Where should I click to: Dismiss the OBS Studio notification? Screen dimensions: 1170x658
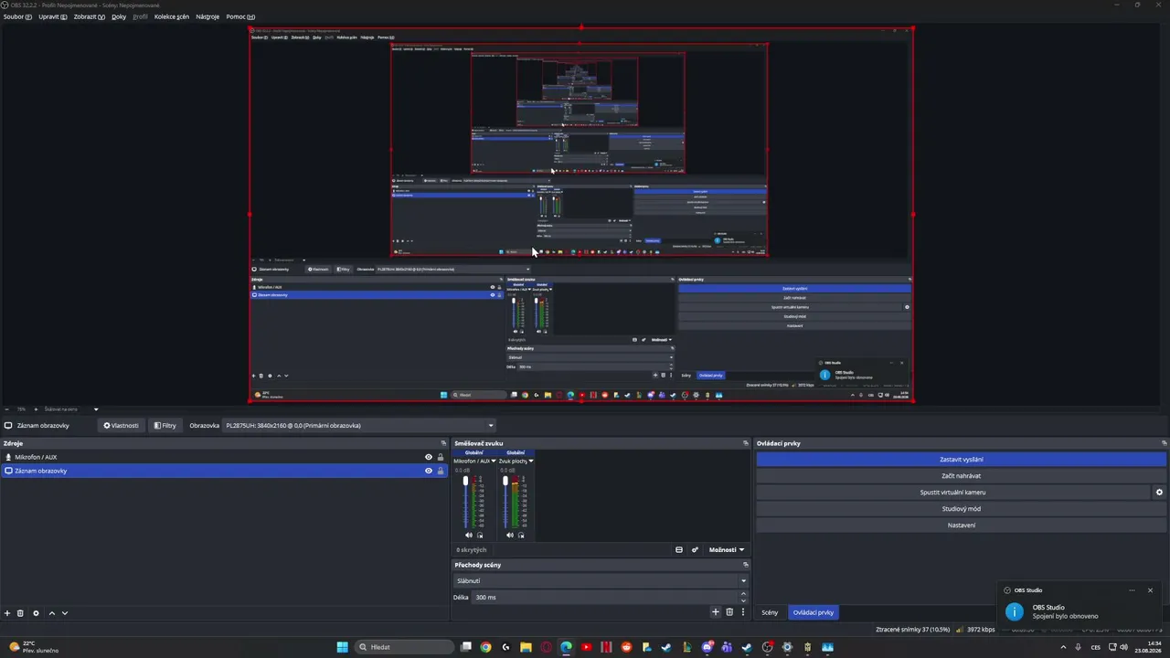1150,590
